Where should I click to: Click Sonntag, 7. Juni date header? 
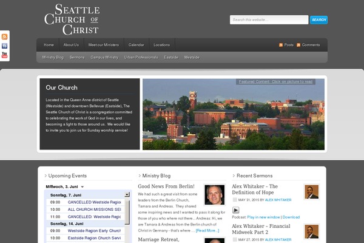point(66,195)
